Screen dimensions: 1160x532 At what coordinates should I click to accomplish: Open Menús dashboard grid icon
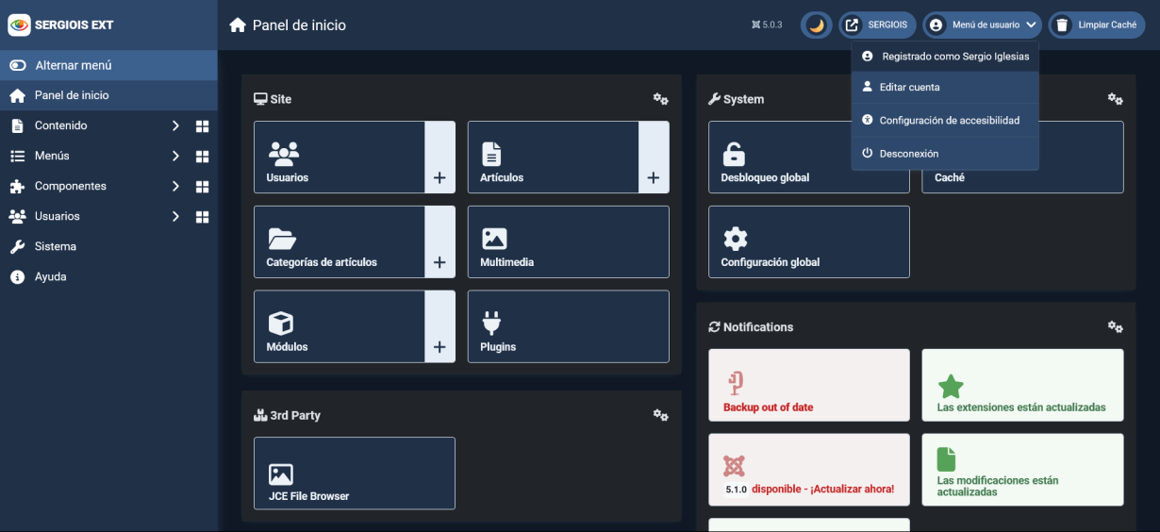click(x=202, y=156)
